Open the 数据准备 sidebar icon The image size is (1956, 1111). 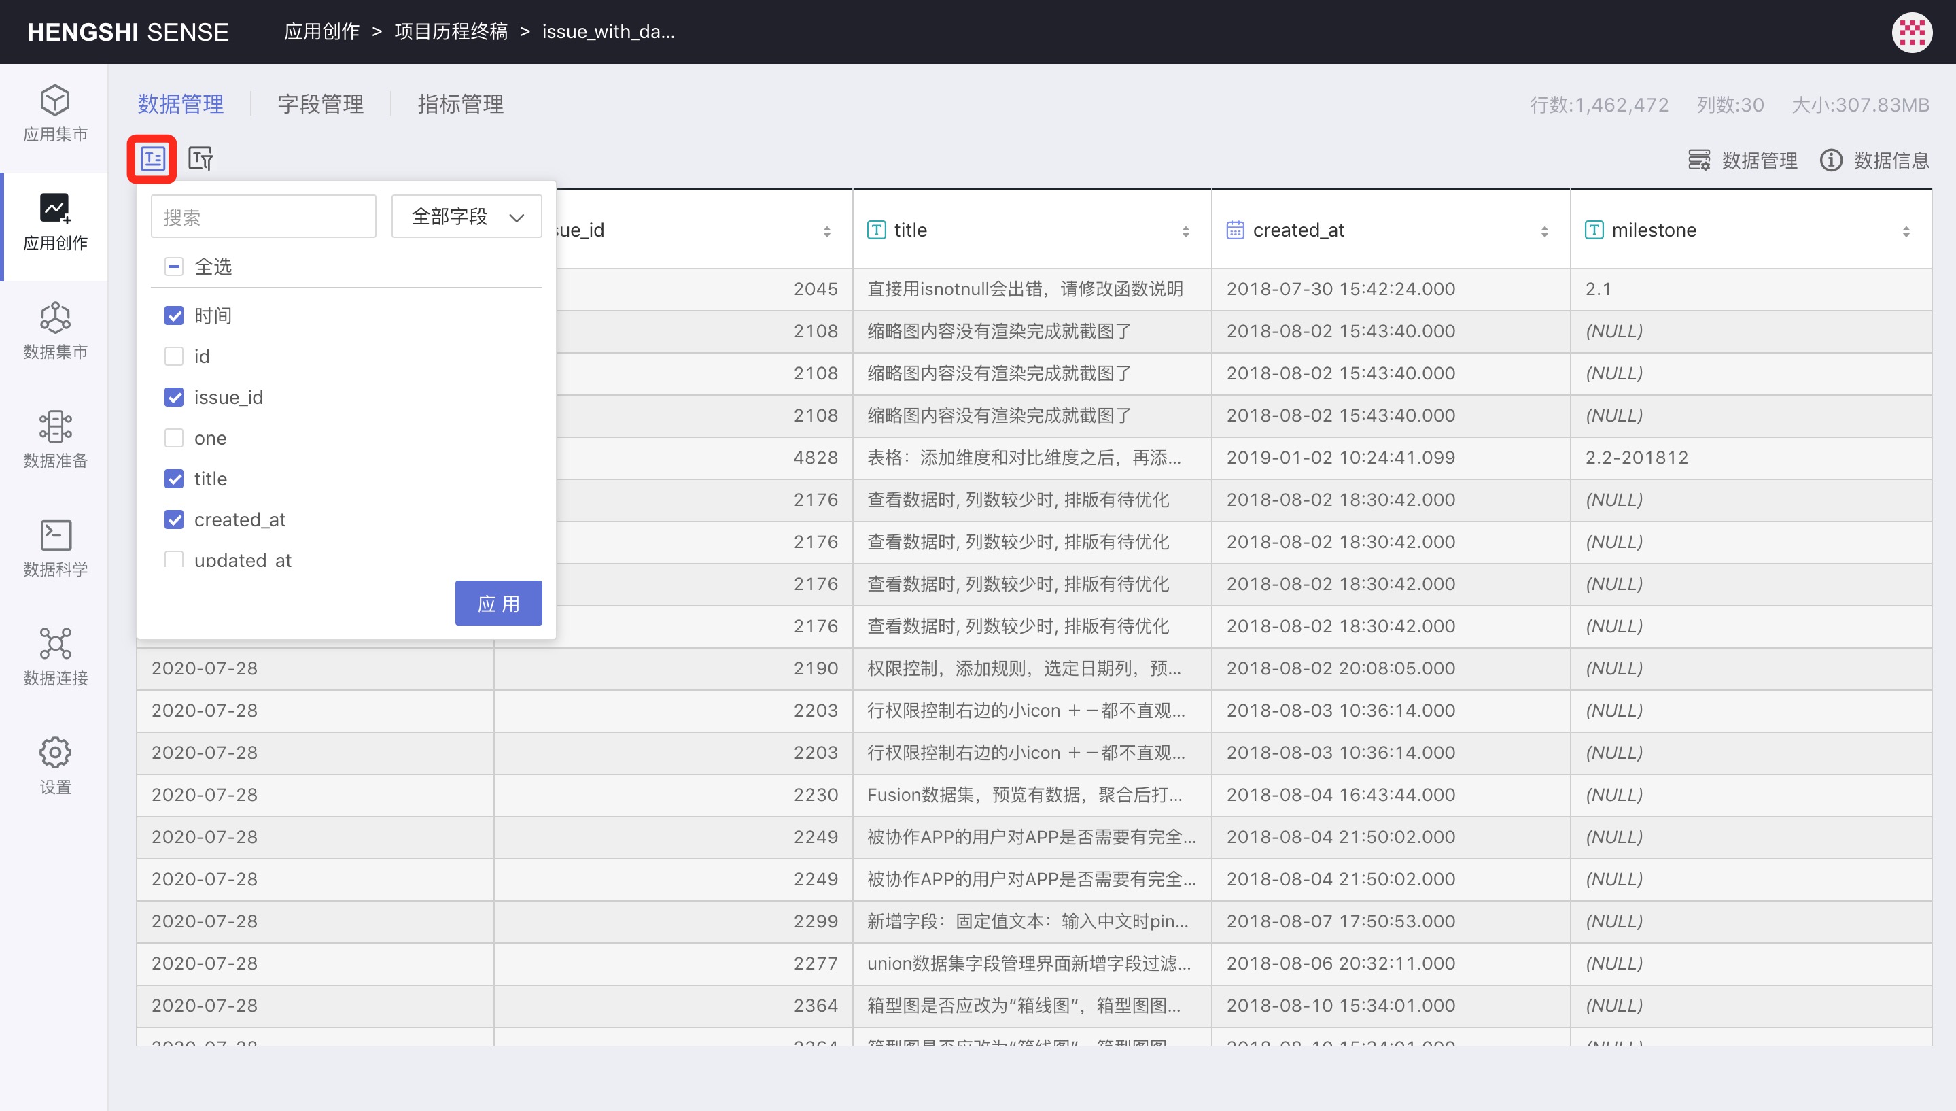pos(55,426)
